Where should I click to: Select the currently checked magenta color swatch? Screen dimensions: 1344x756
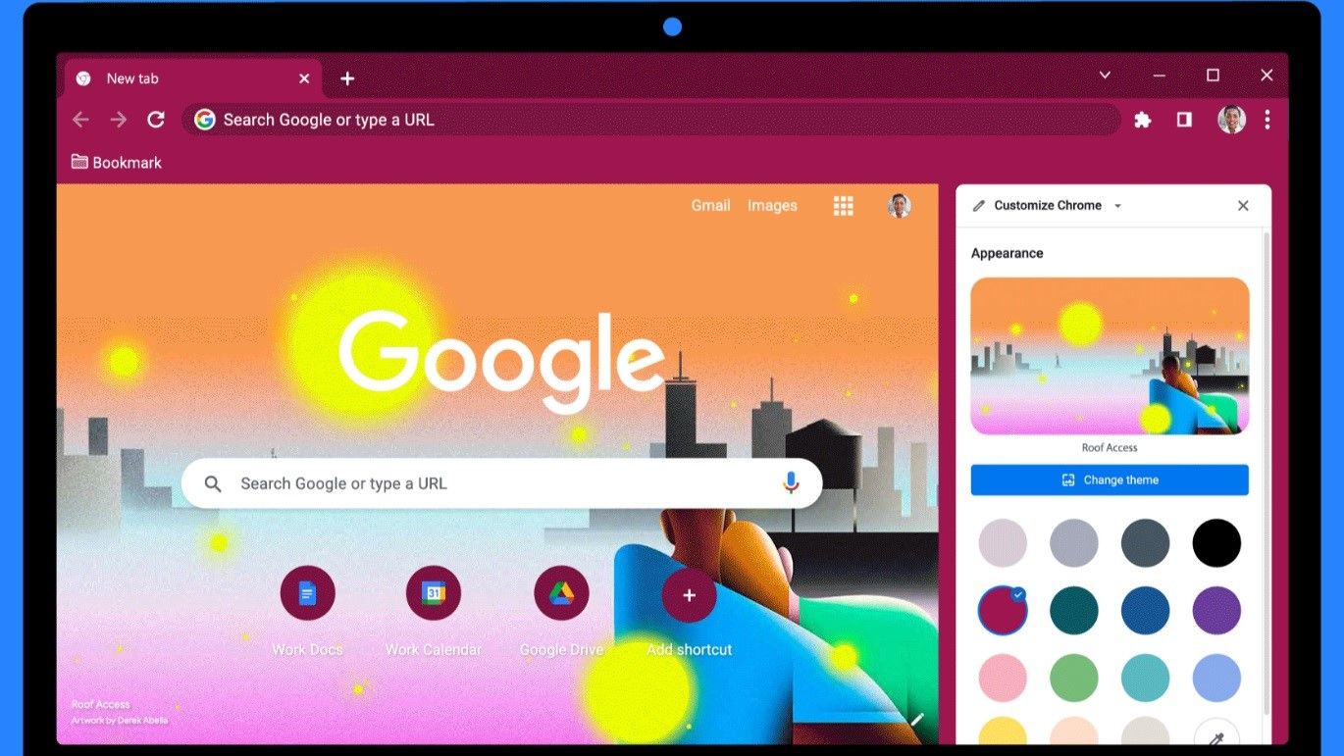[x=1003, y=610]
